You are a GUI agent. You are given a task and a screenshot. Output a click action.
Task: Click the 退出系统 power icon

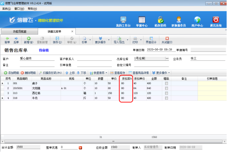[x=216, y=20]
